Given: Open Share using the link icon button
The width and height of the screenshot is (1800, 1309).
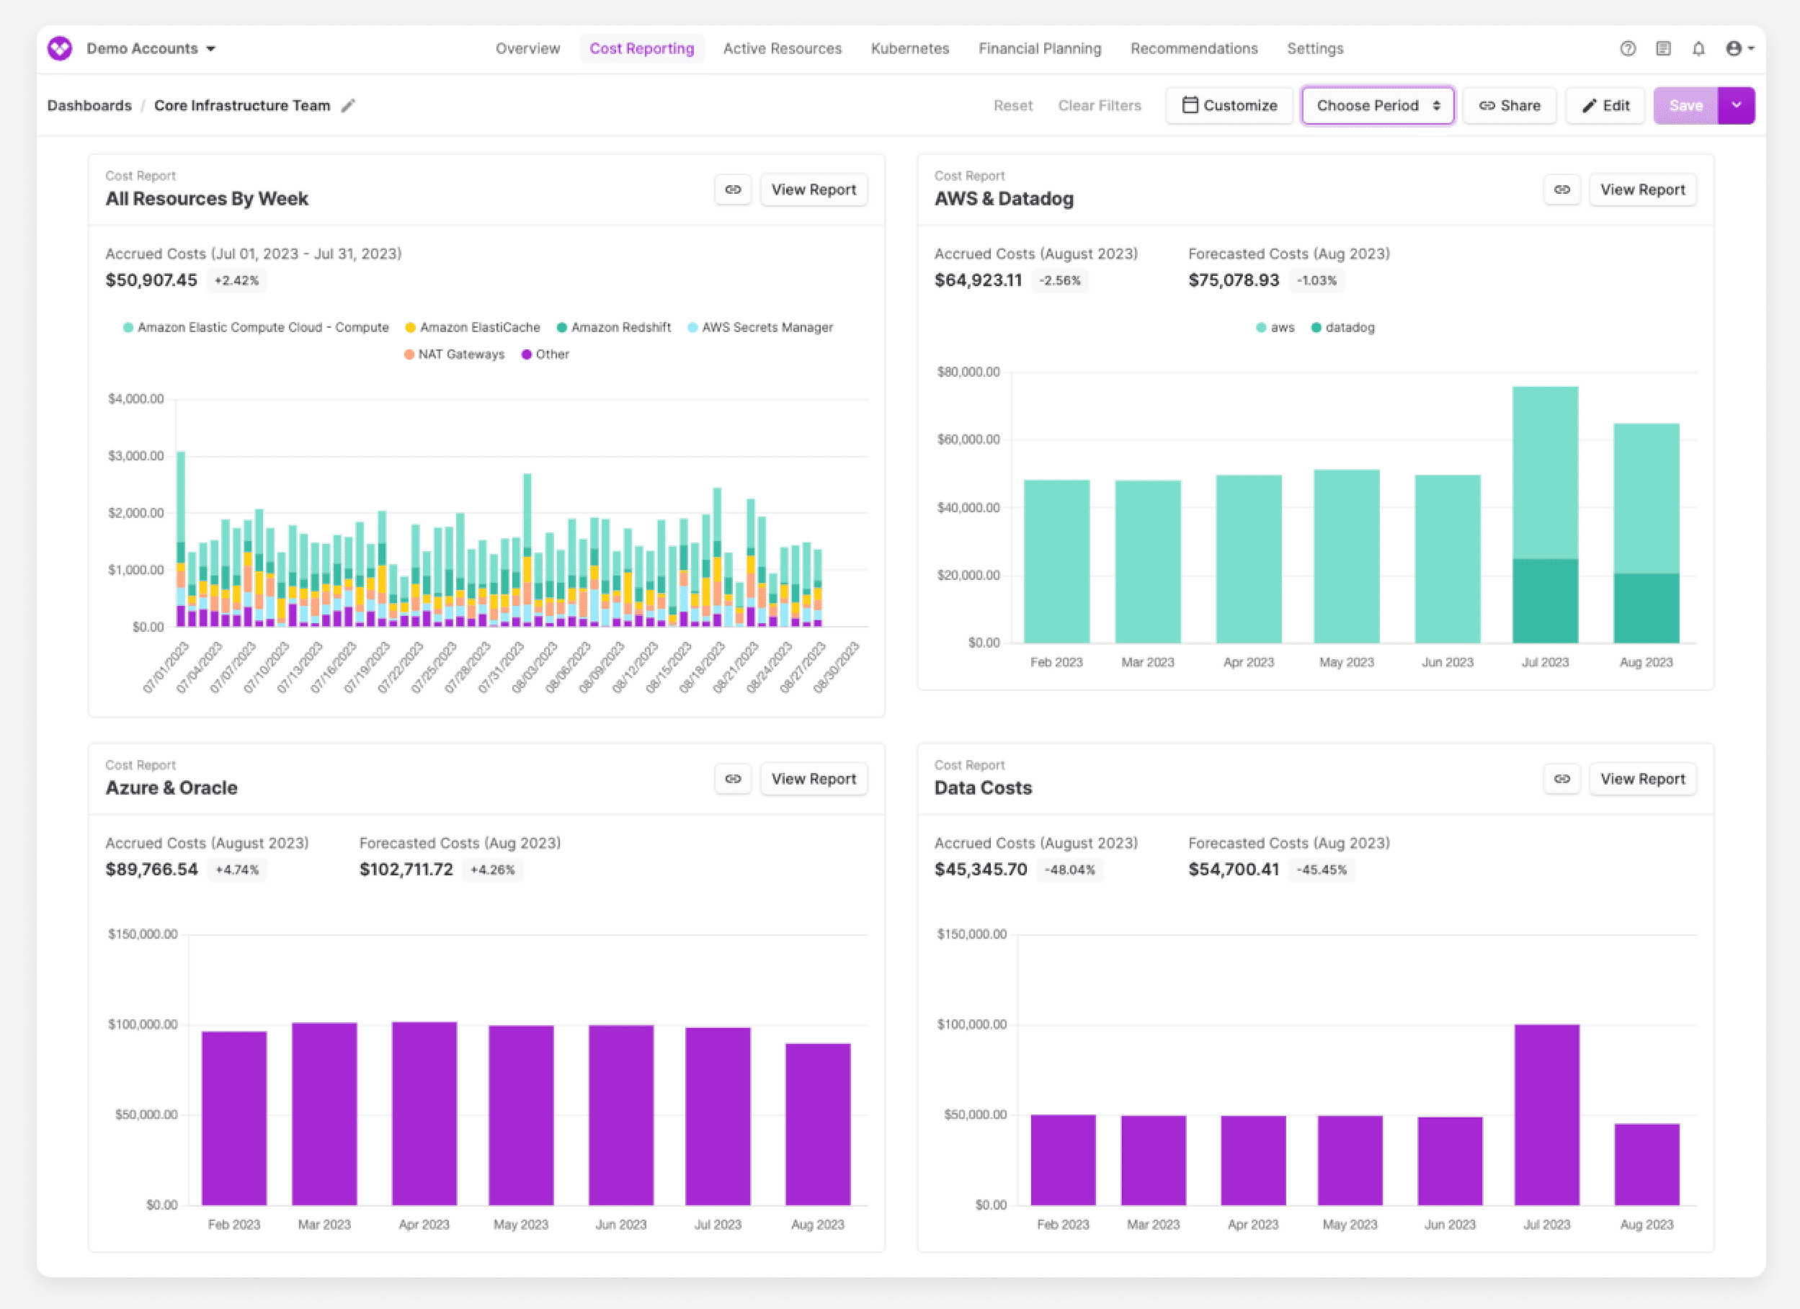Looking at the screenshot, I should (x=1509, y=104).
